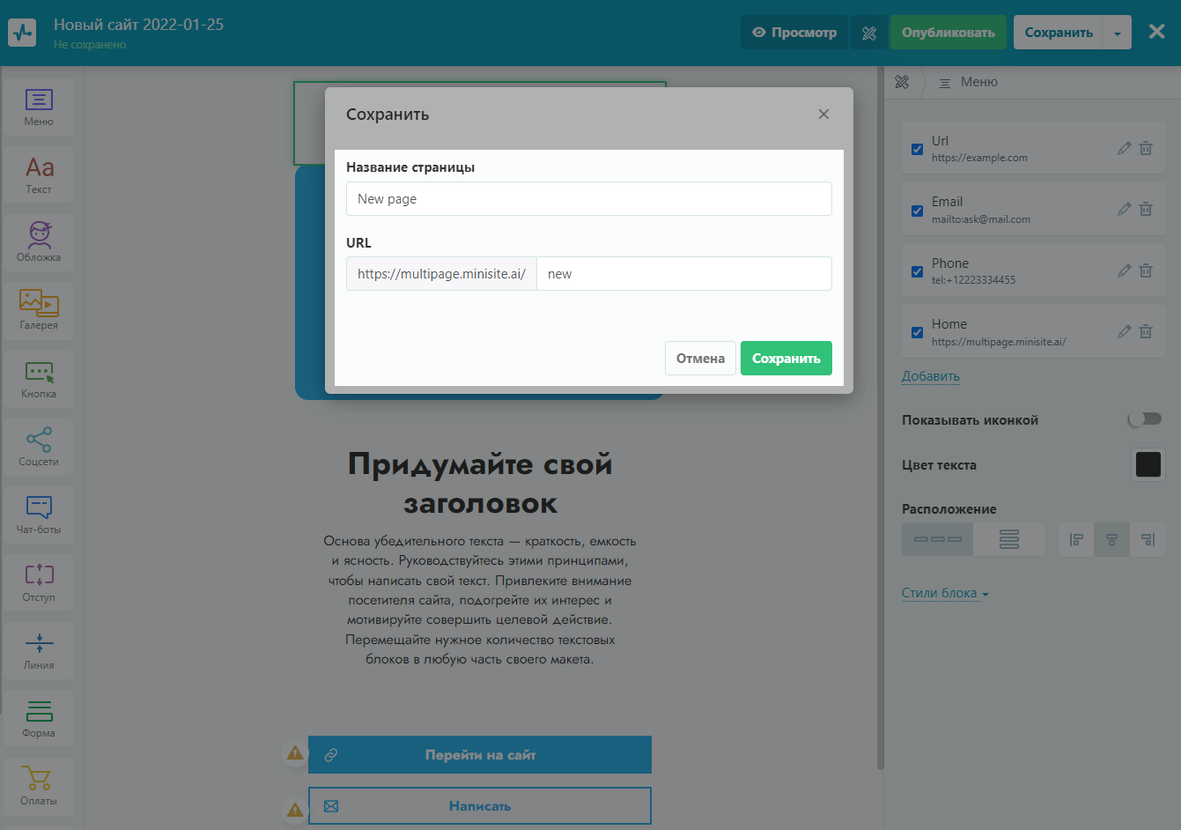
Task: Open the Сохранить dropdown arrow in header
Action: coord(1118,33)
